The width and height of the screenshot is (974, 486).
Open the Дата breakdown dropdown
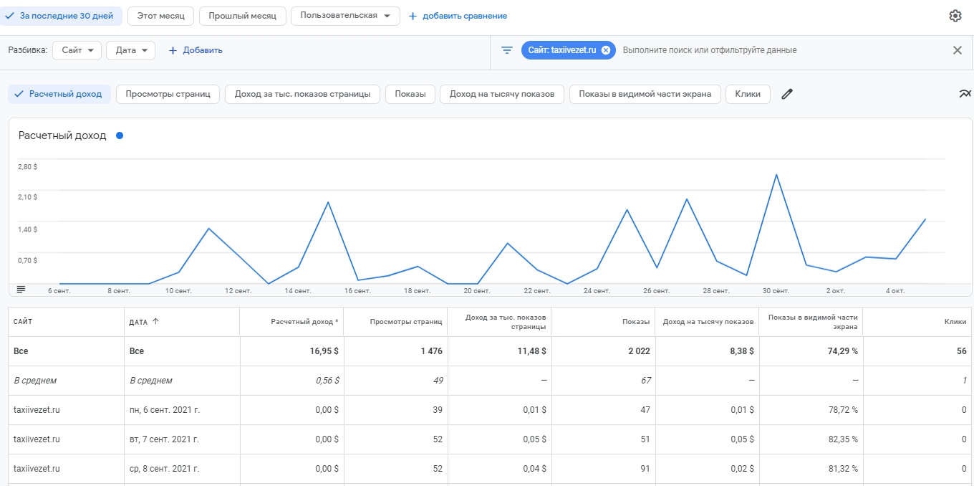click(x=130, y=50)
